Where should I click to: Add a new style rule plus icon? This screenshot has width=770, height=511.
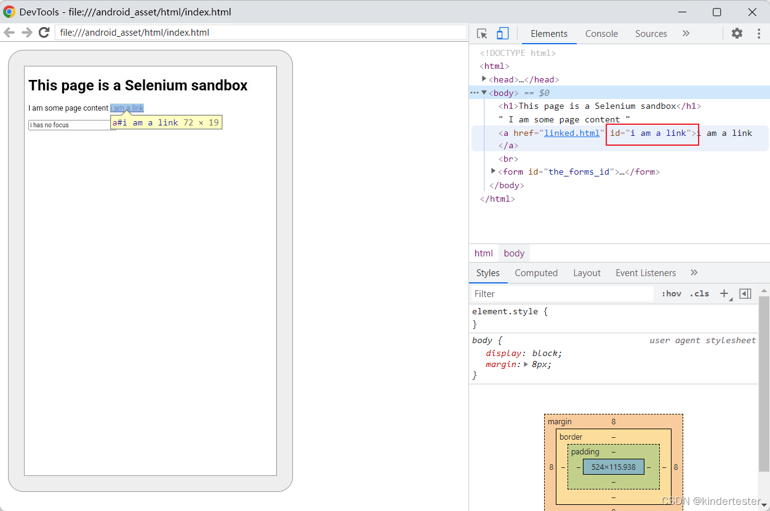point(724,294)
